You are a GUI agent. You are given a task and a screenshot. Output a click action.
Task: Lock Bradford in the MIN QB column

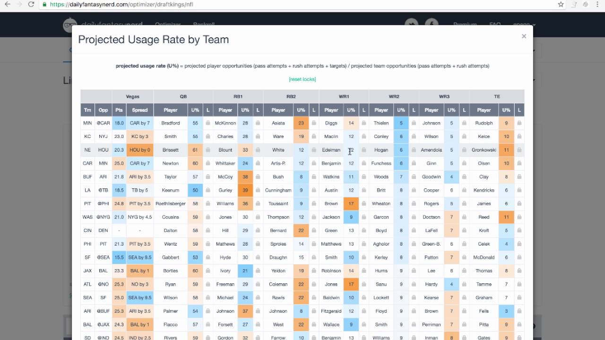coord(208,123)
